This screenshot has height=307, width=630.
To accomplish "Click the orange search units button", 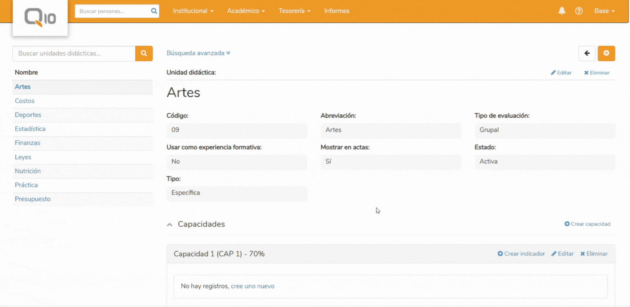I will click(x=144, y=53).
